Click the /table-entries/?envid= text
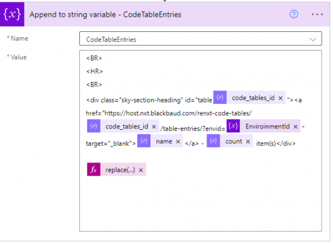 pyautogui.click(x=192, y=128)
